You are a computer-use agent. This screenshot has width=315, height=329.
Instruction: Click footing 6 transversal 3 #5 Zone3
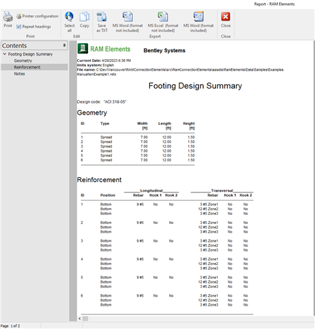click(x=209, y=305)
